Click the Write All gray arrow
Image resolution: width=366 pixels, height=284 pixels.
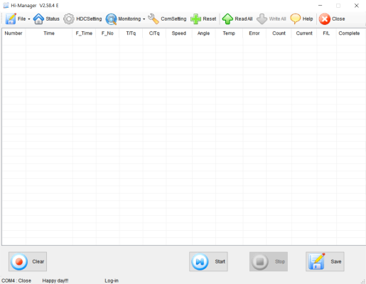(262, 19)
